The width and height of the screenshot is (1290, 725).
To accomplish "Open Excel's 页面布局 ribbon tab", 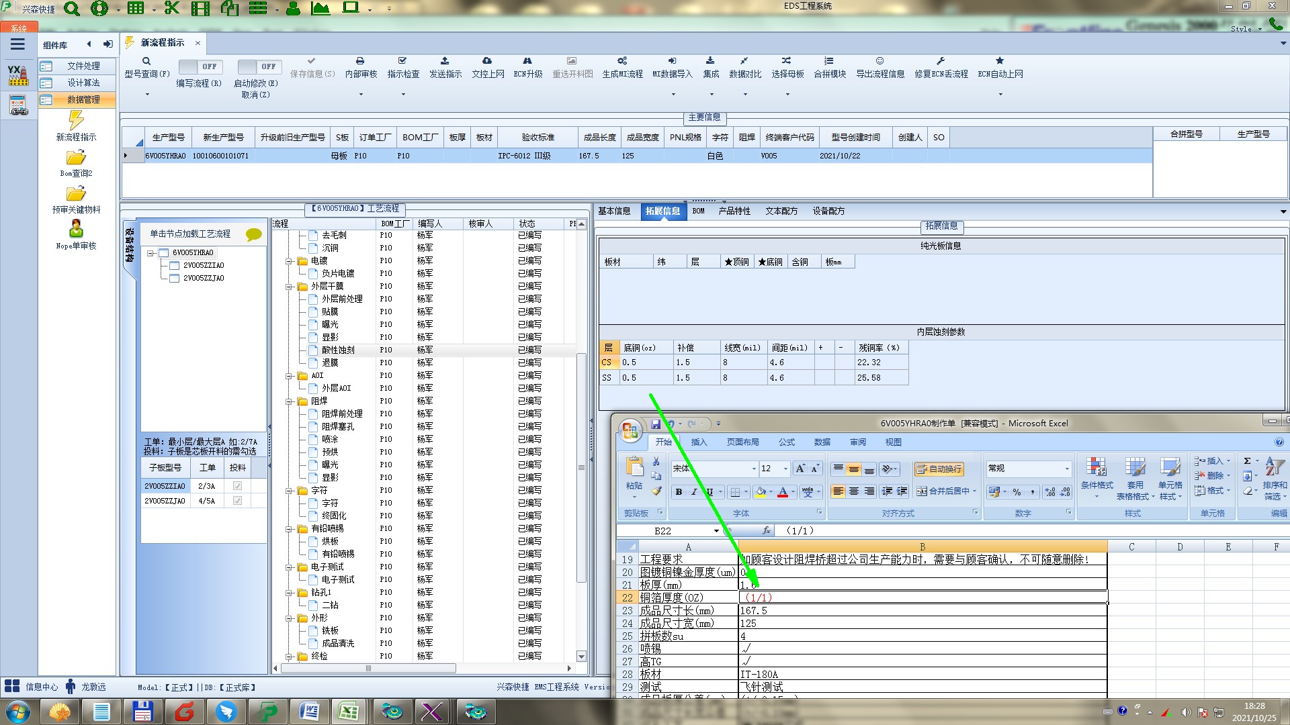I will pyautogui.click(x=742, y=442).
